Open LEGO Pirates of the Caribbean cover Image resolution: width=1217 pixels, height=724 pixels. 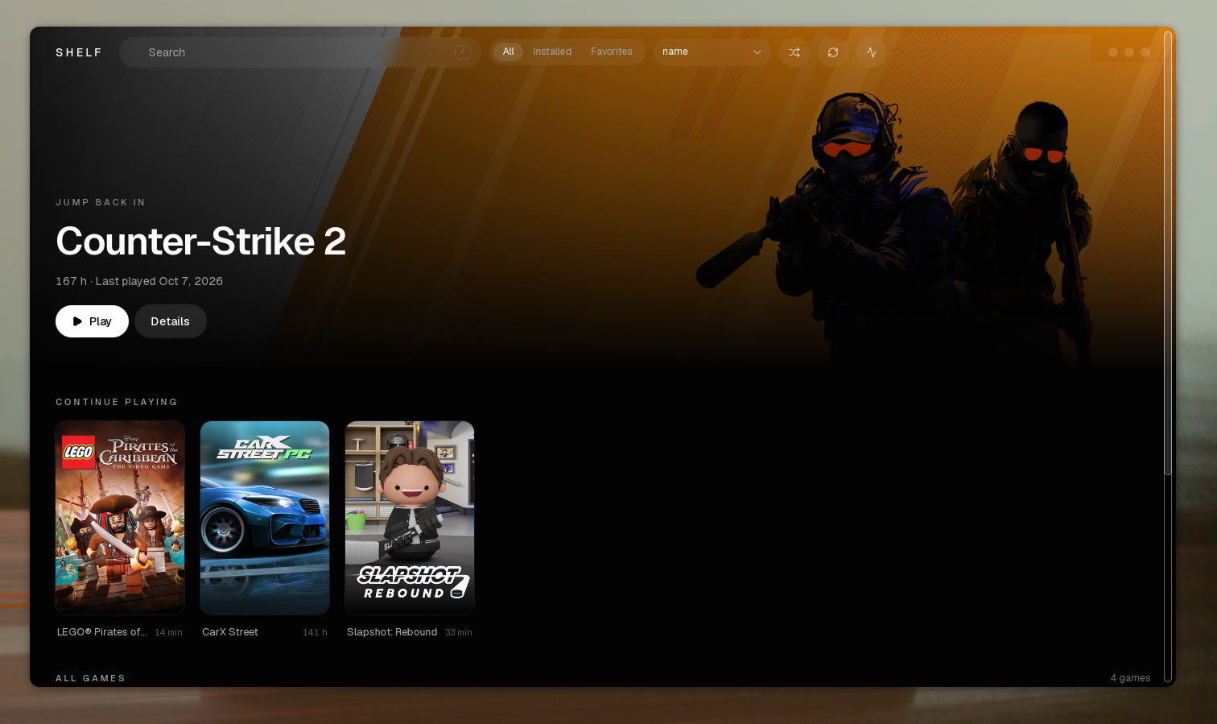[x=120, y=518]
